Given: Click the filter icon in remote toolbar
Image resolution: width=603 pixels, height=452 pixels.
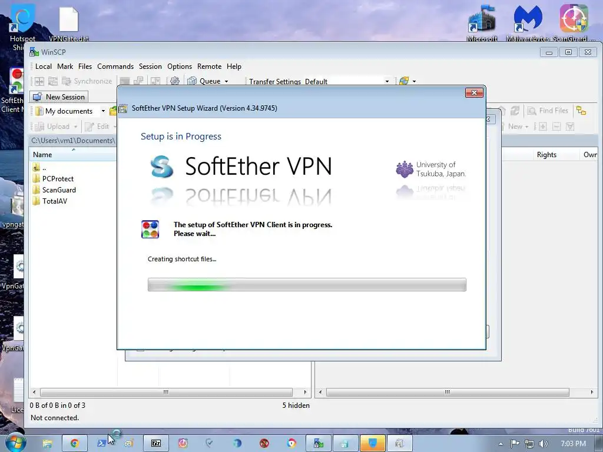Looking at the screenshot, I should (x=570, y=127).
